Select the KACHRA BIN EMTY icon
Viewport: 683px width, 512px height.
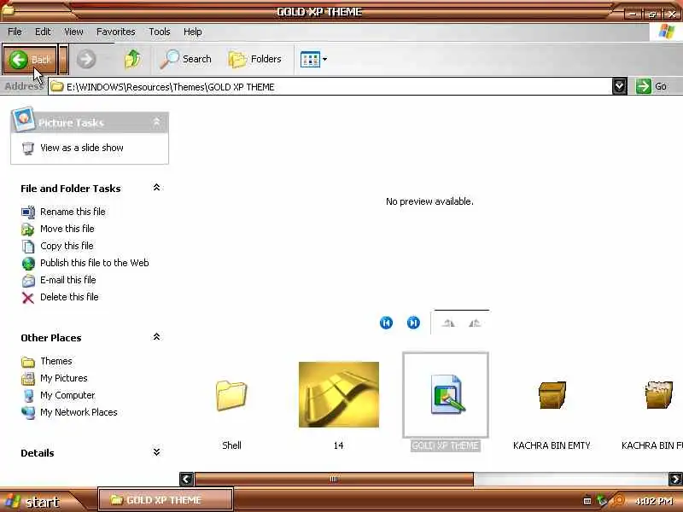click(x=552, y=395)
